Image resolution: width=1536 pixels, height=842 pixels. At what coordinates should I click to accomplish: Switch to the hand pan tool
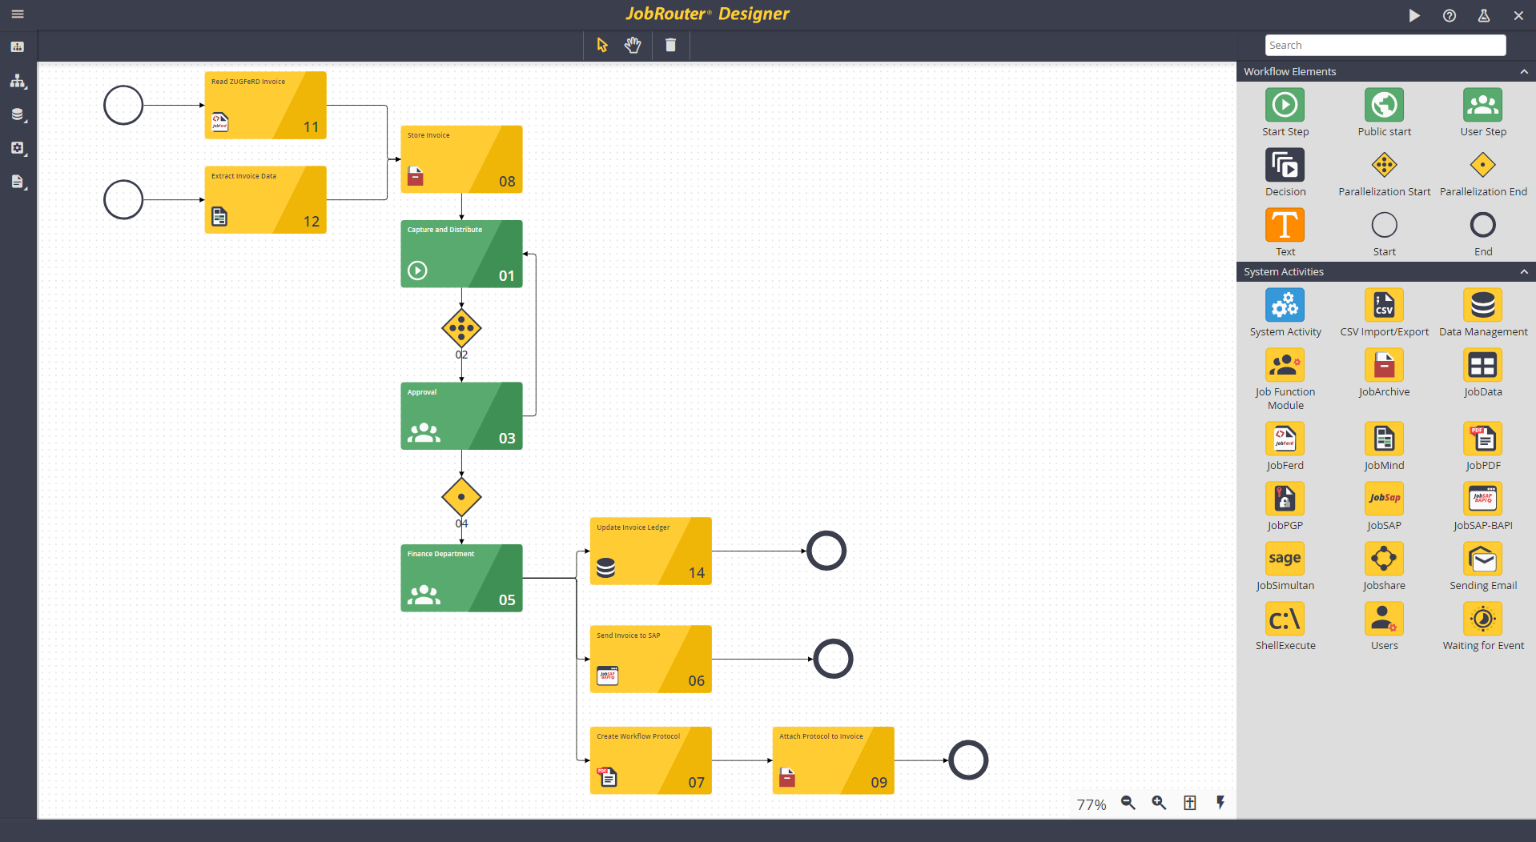[633, 46]
